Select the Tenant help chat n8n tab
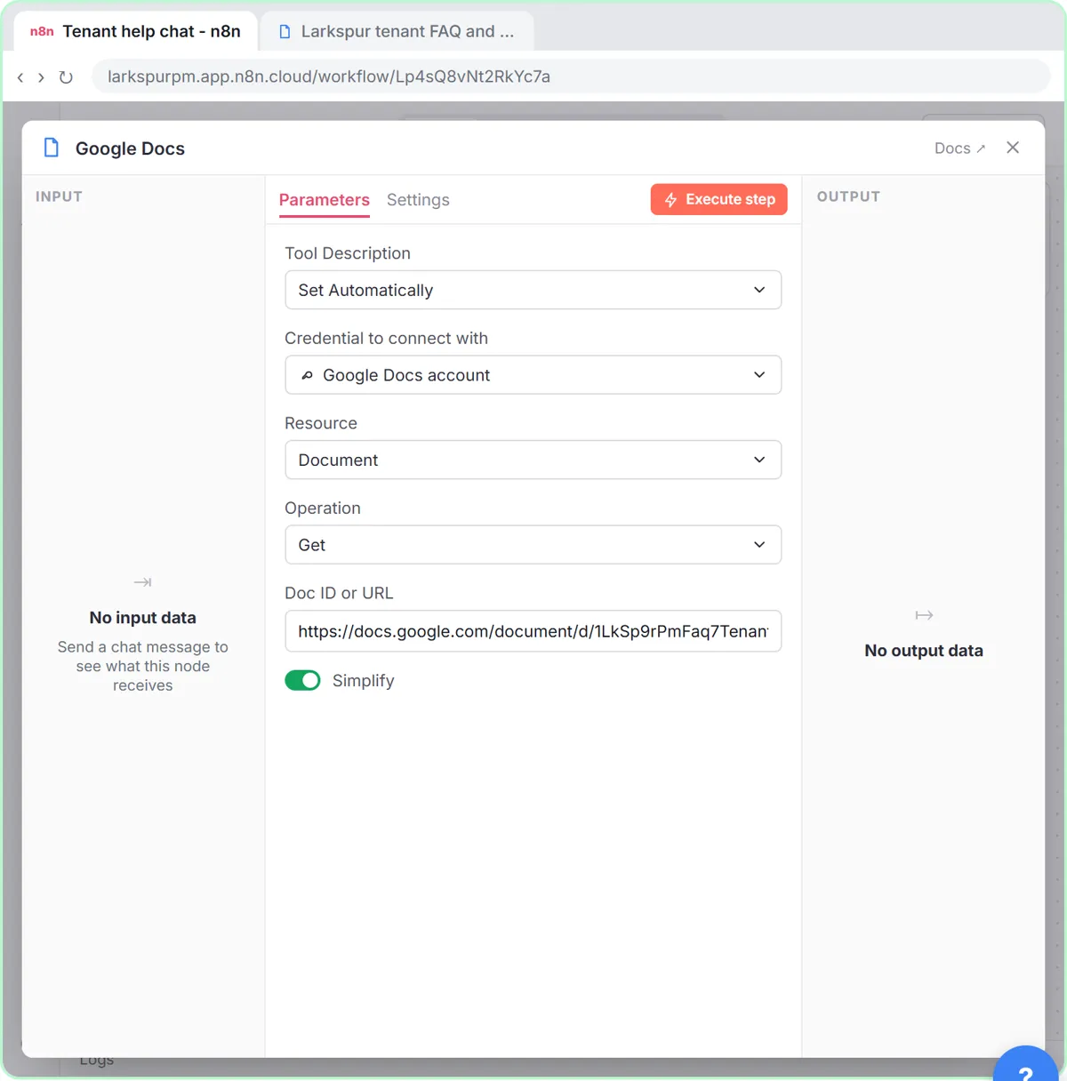 pos(136,31)
